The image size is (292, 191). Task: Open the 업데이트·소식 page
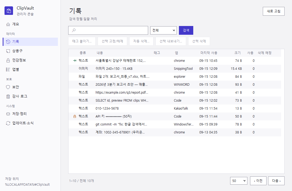(30, 123)
